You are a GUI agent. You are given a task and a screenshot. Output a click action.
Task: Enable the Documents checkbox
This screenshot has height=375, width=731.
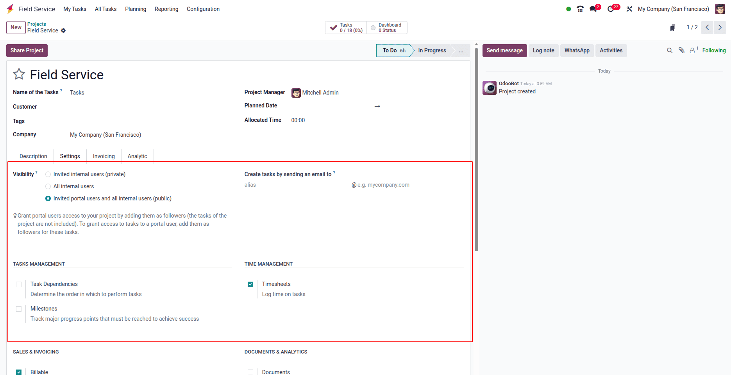pyautogui.click(x=250, y=372)
